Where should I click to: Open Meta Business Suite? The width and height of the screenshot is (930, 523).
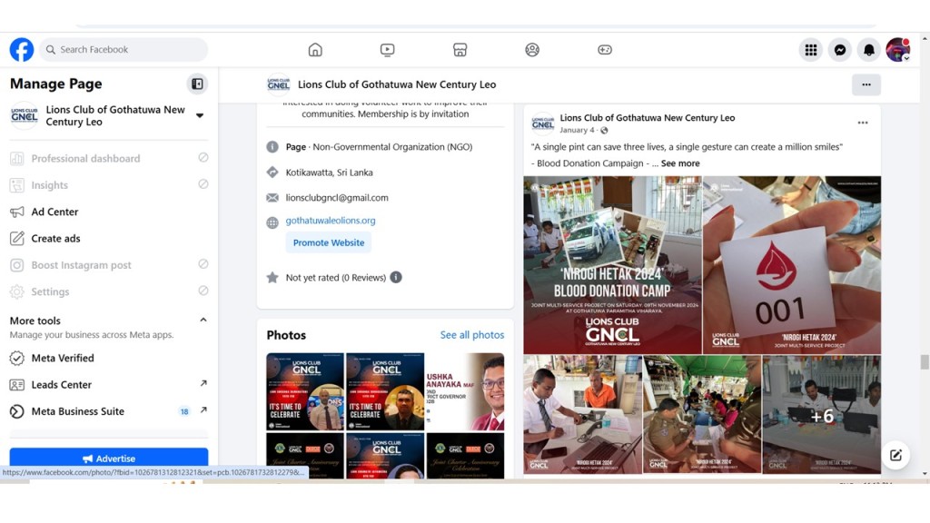tap(109, 411)
